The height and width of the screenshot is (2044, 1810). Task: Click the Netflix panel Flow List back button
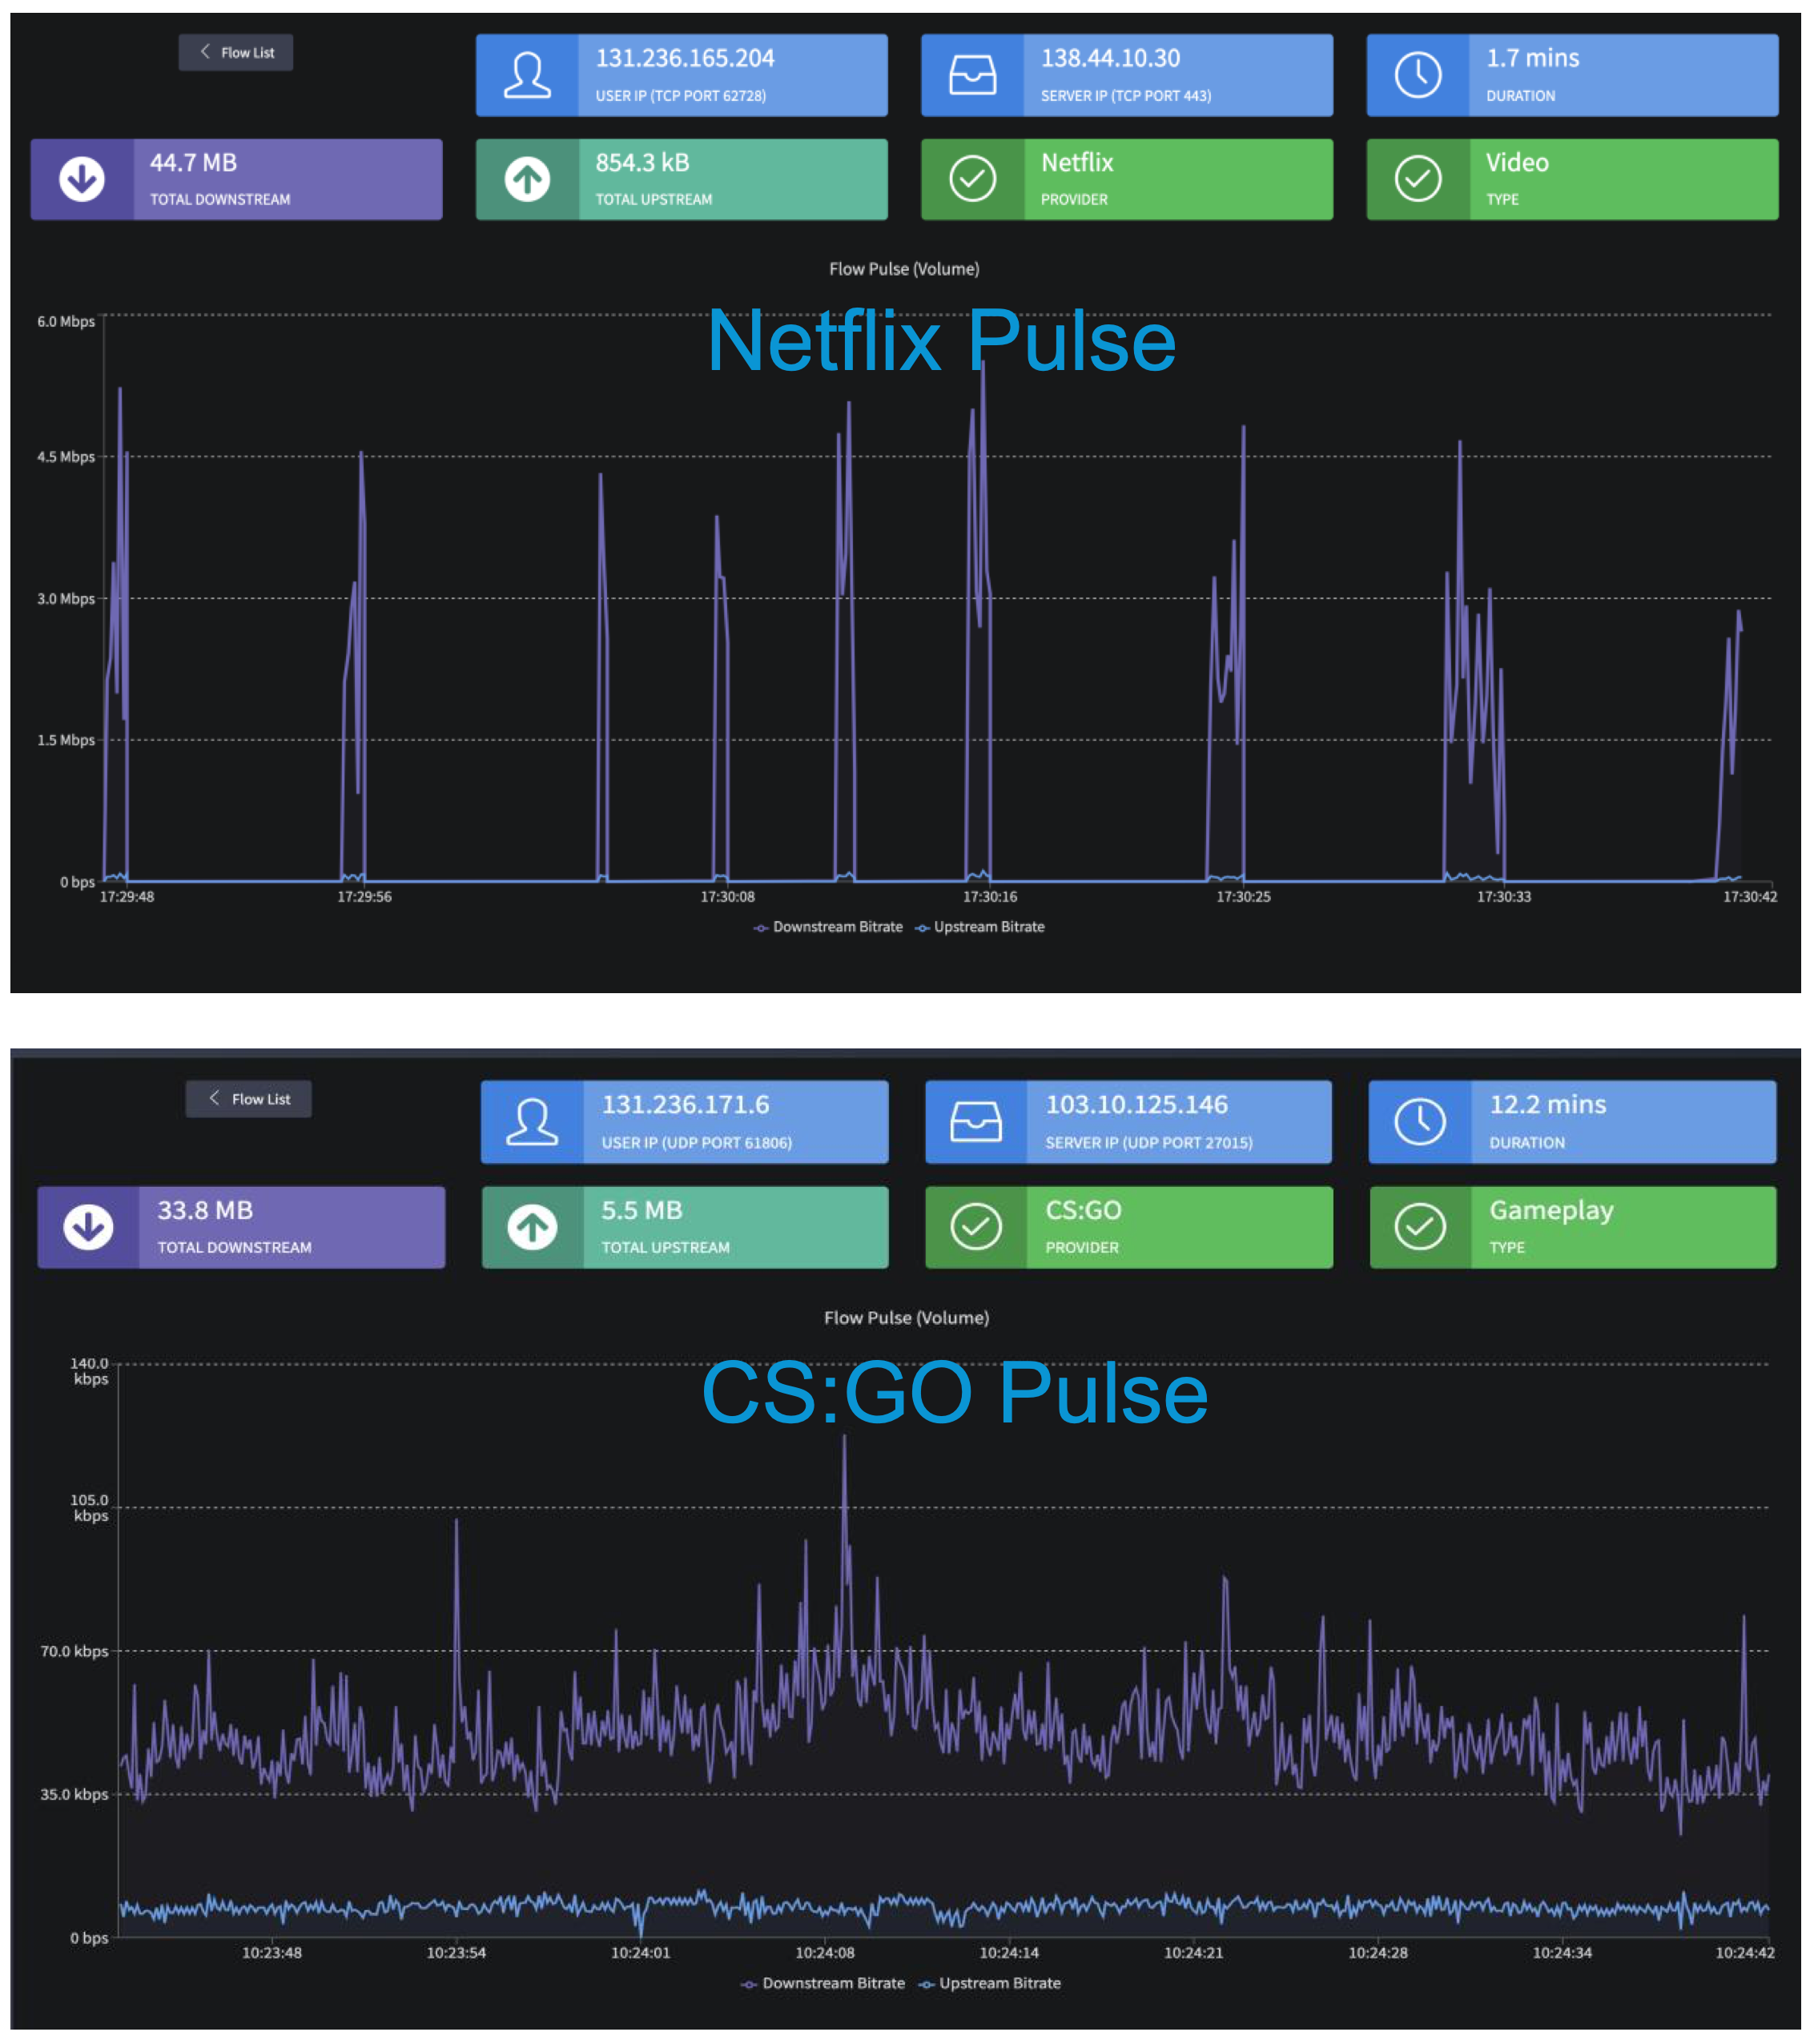pos(236,52)
